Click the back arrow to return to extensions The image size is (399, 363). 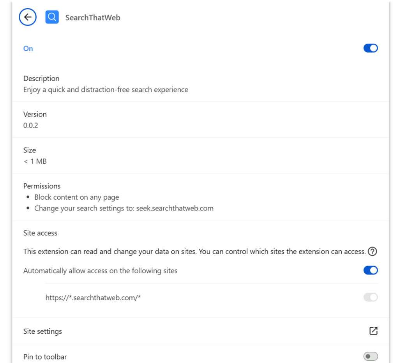pyautogui.click(x=27, y=17)
